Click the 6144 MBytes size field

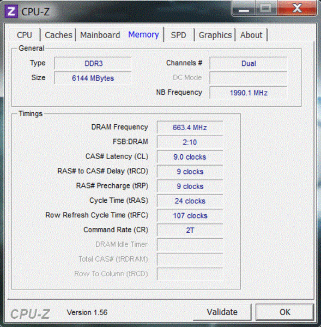coord(93,78)
